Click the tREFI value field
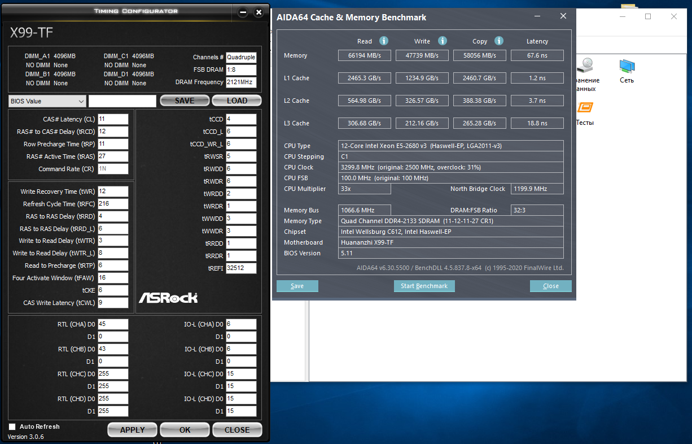This screenshot has width=692, height=444. pos(241,268)
